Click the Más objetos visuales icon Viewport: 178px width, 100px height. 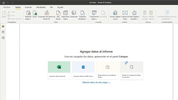coord(134,13)
